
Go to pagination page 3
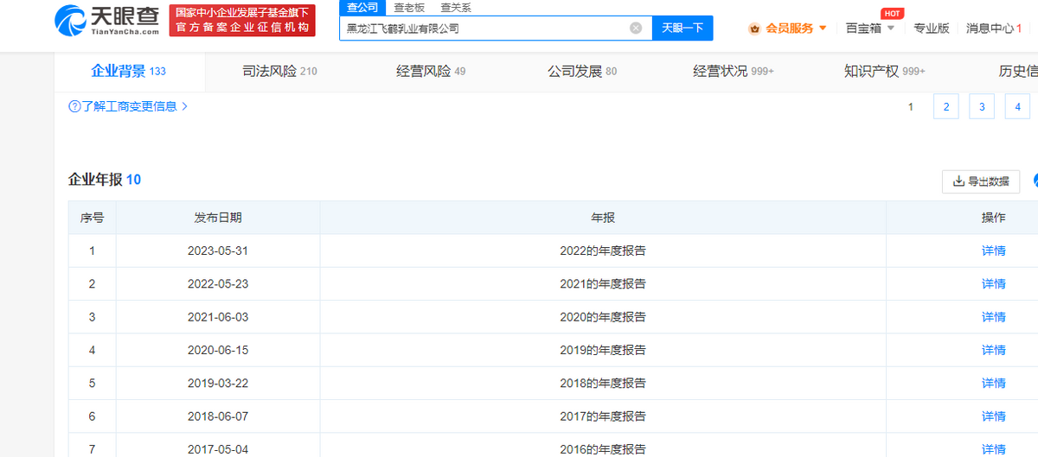point(982,107)
